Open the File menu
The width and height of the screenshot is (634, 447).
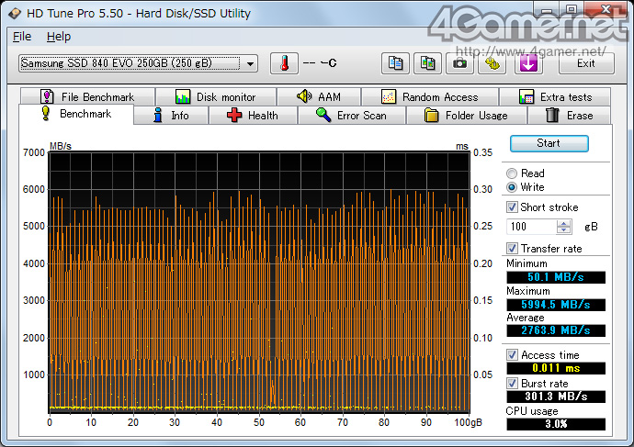tap(22, 37)
